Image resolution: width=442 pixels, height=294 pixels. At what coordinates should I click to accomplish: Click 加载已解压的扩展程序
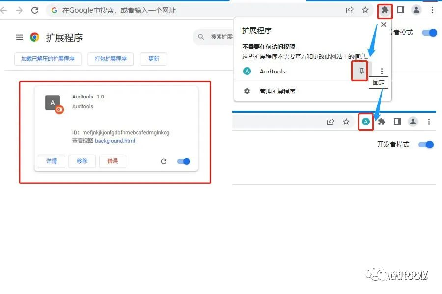point(47,58)
